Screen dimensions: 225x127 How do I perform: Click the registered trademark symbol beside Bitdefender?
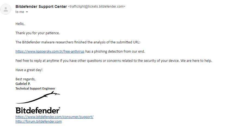coord(59,108)
